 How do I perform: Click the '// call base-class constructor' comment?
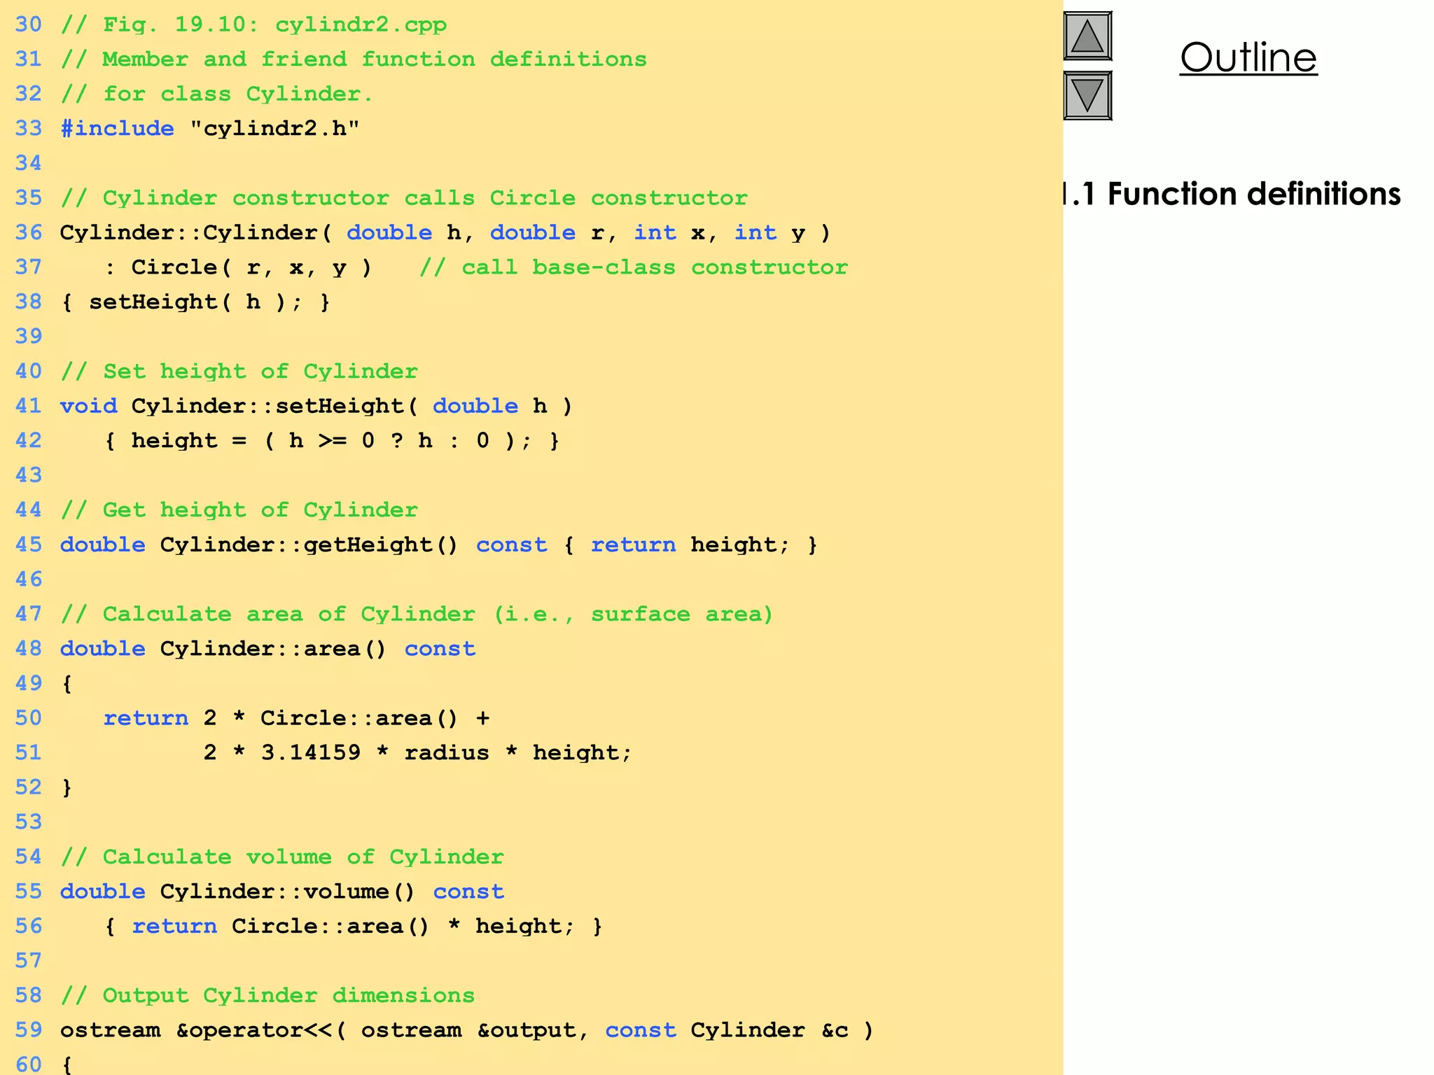tap(634, 267)
